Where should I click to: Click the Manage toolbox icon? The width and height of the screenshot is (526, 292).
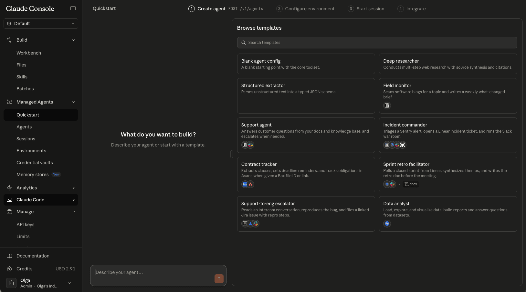9,212
